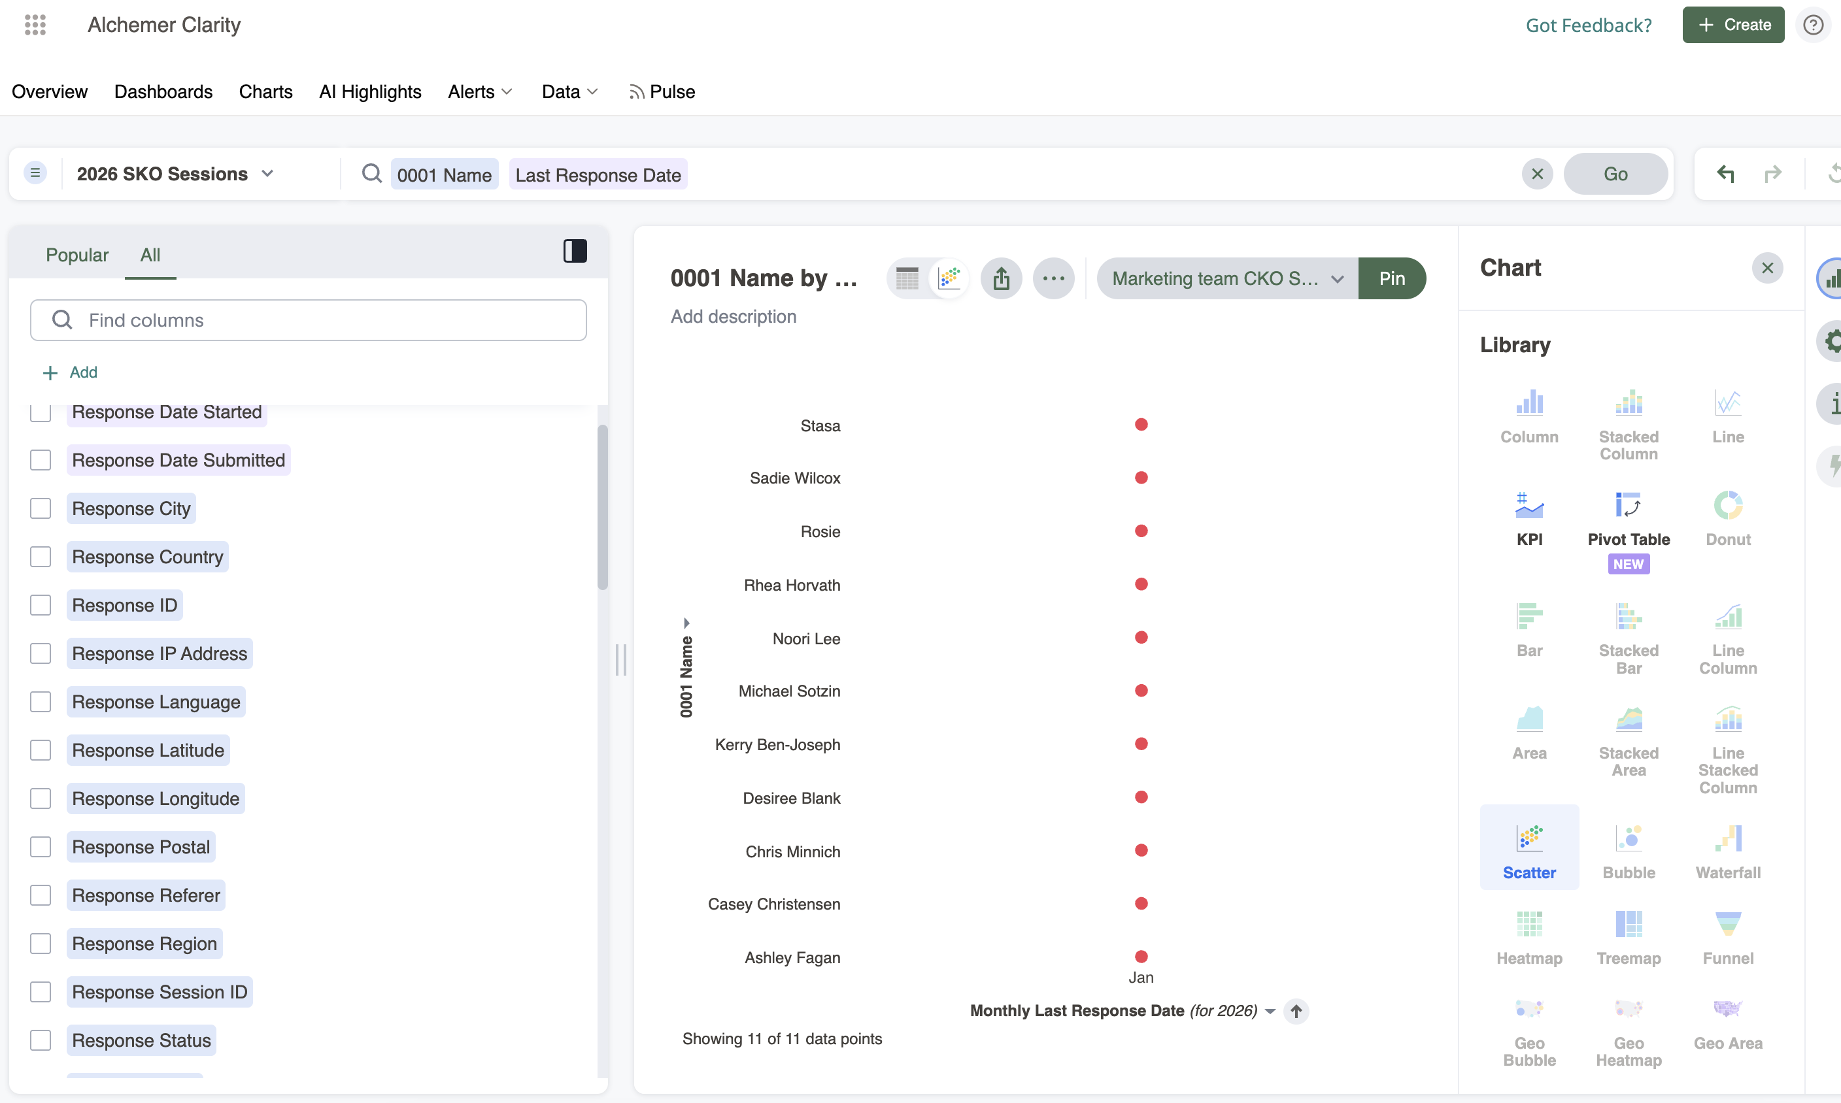Click the share/export chart icon
Viewport: 1841px width, 1103px height.
pos(1001,279)
